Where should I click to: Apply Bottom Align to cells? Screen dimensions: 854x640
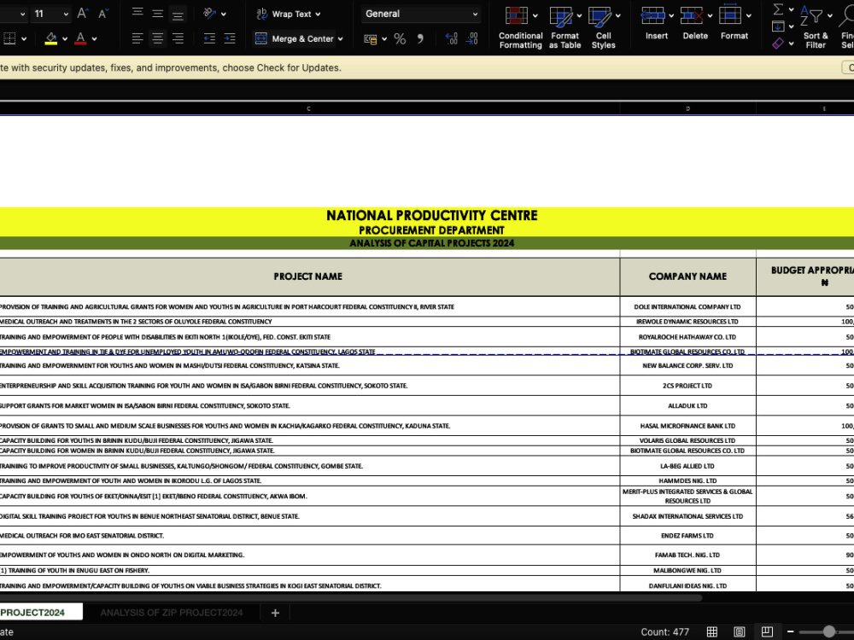point(178,13)
